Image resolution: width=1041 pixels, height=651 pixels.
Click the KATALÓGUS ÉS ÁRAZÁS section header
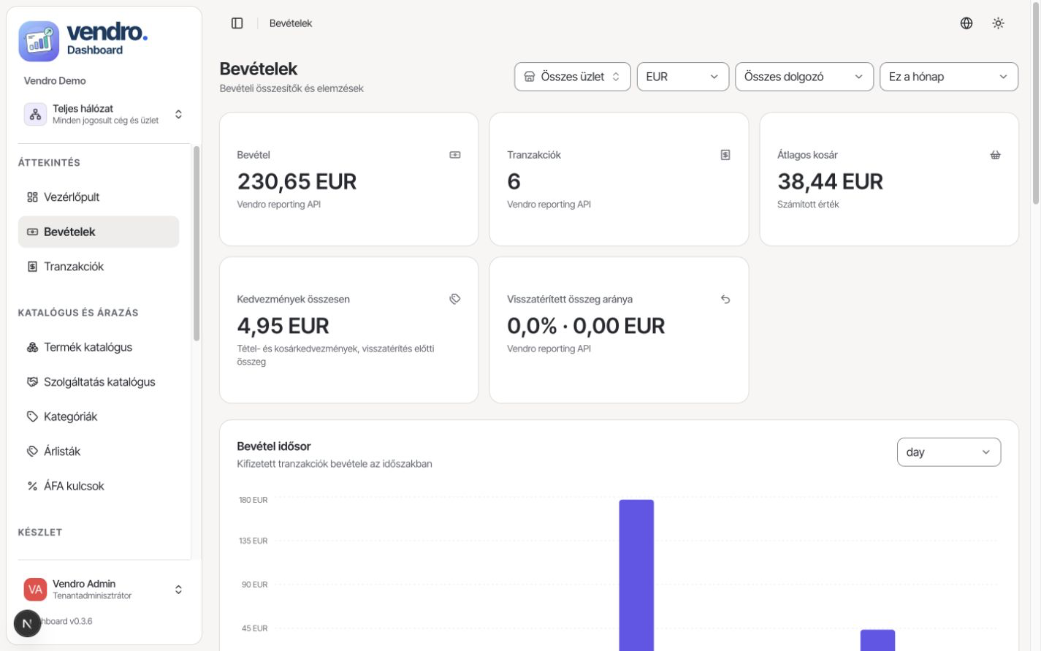(x=78, y=313)
